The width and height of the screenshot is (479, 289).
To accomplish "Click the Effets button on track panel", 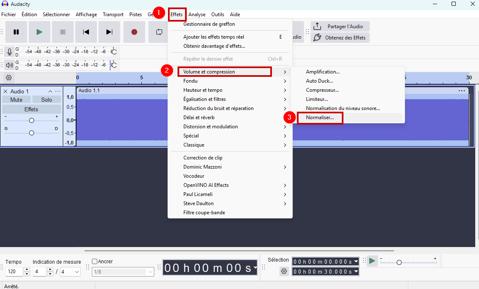I will pyautogui.click(x=31, y=110).
